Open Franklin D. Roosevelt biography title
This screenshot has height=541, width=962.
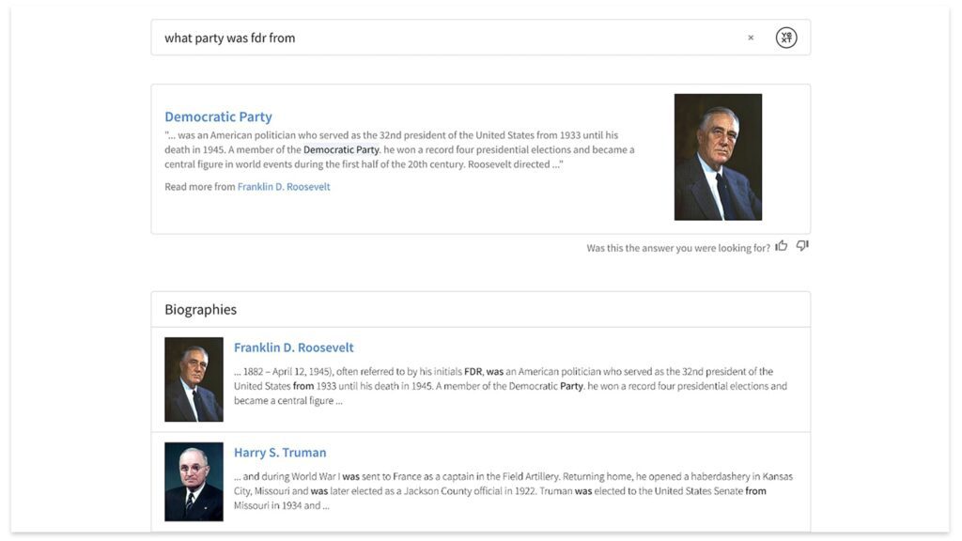[293, 348]
